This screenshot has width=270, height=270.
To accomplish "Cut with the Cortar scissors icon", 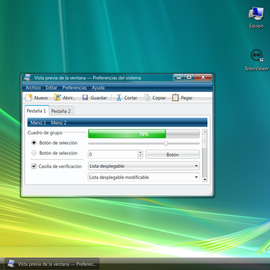I will click(x=119, y=97).
